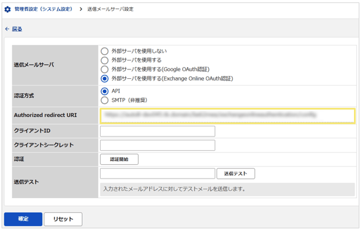Click the breadcrumb chevron separator
The height and width of the screenshot is (229, 360).
click(x=80, y=9)
